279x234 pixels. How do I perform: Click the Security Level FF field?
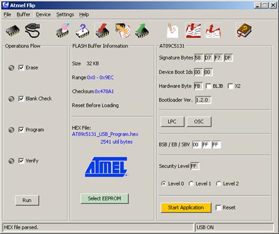(194, 166)
